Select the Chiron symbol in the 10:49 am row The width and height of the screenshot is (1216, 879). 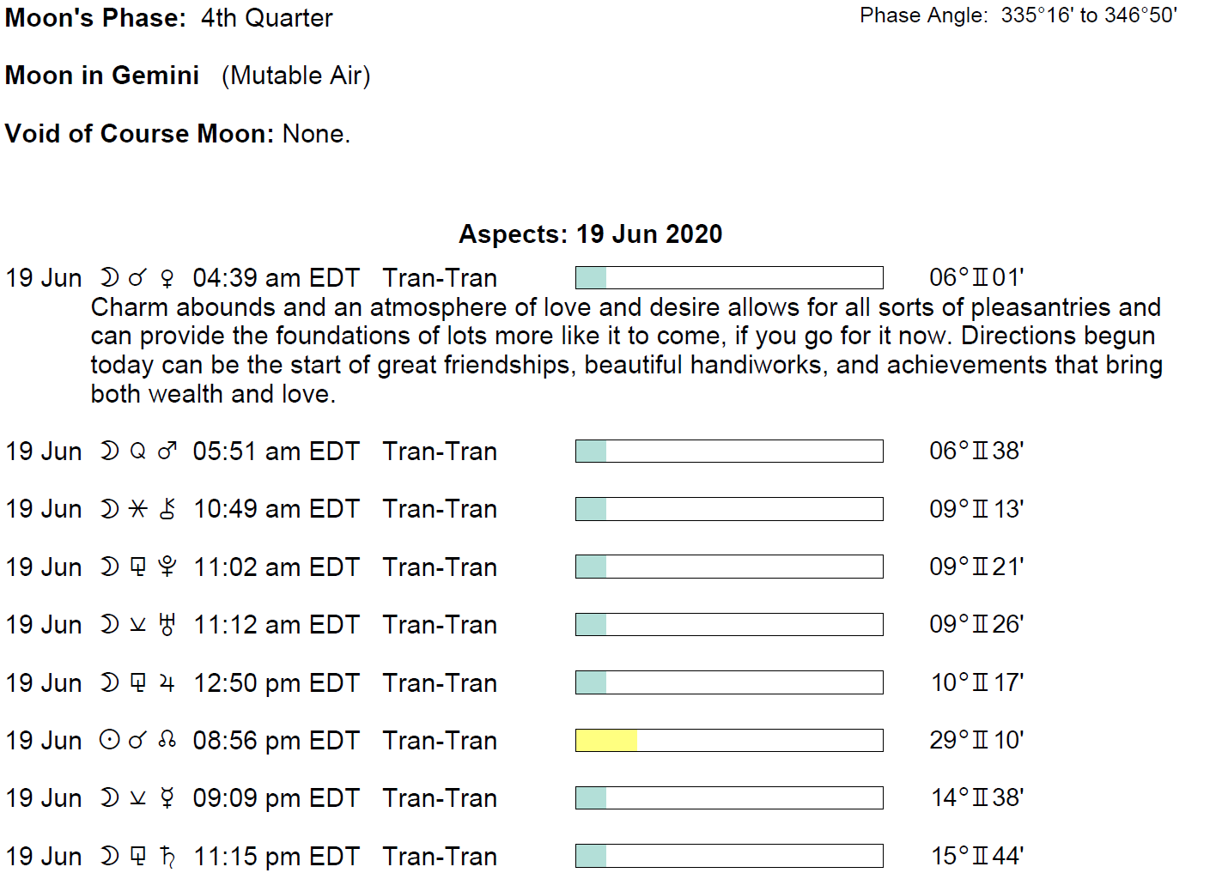tap(167, 509)
